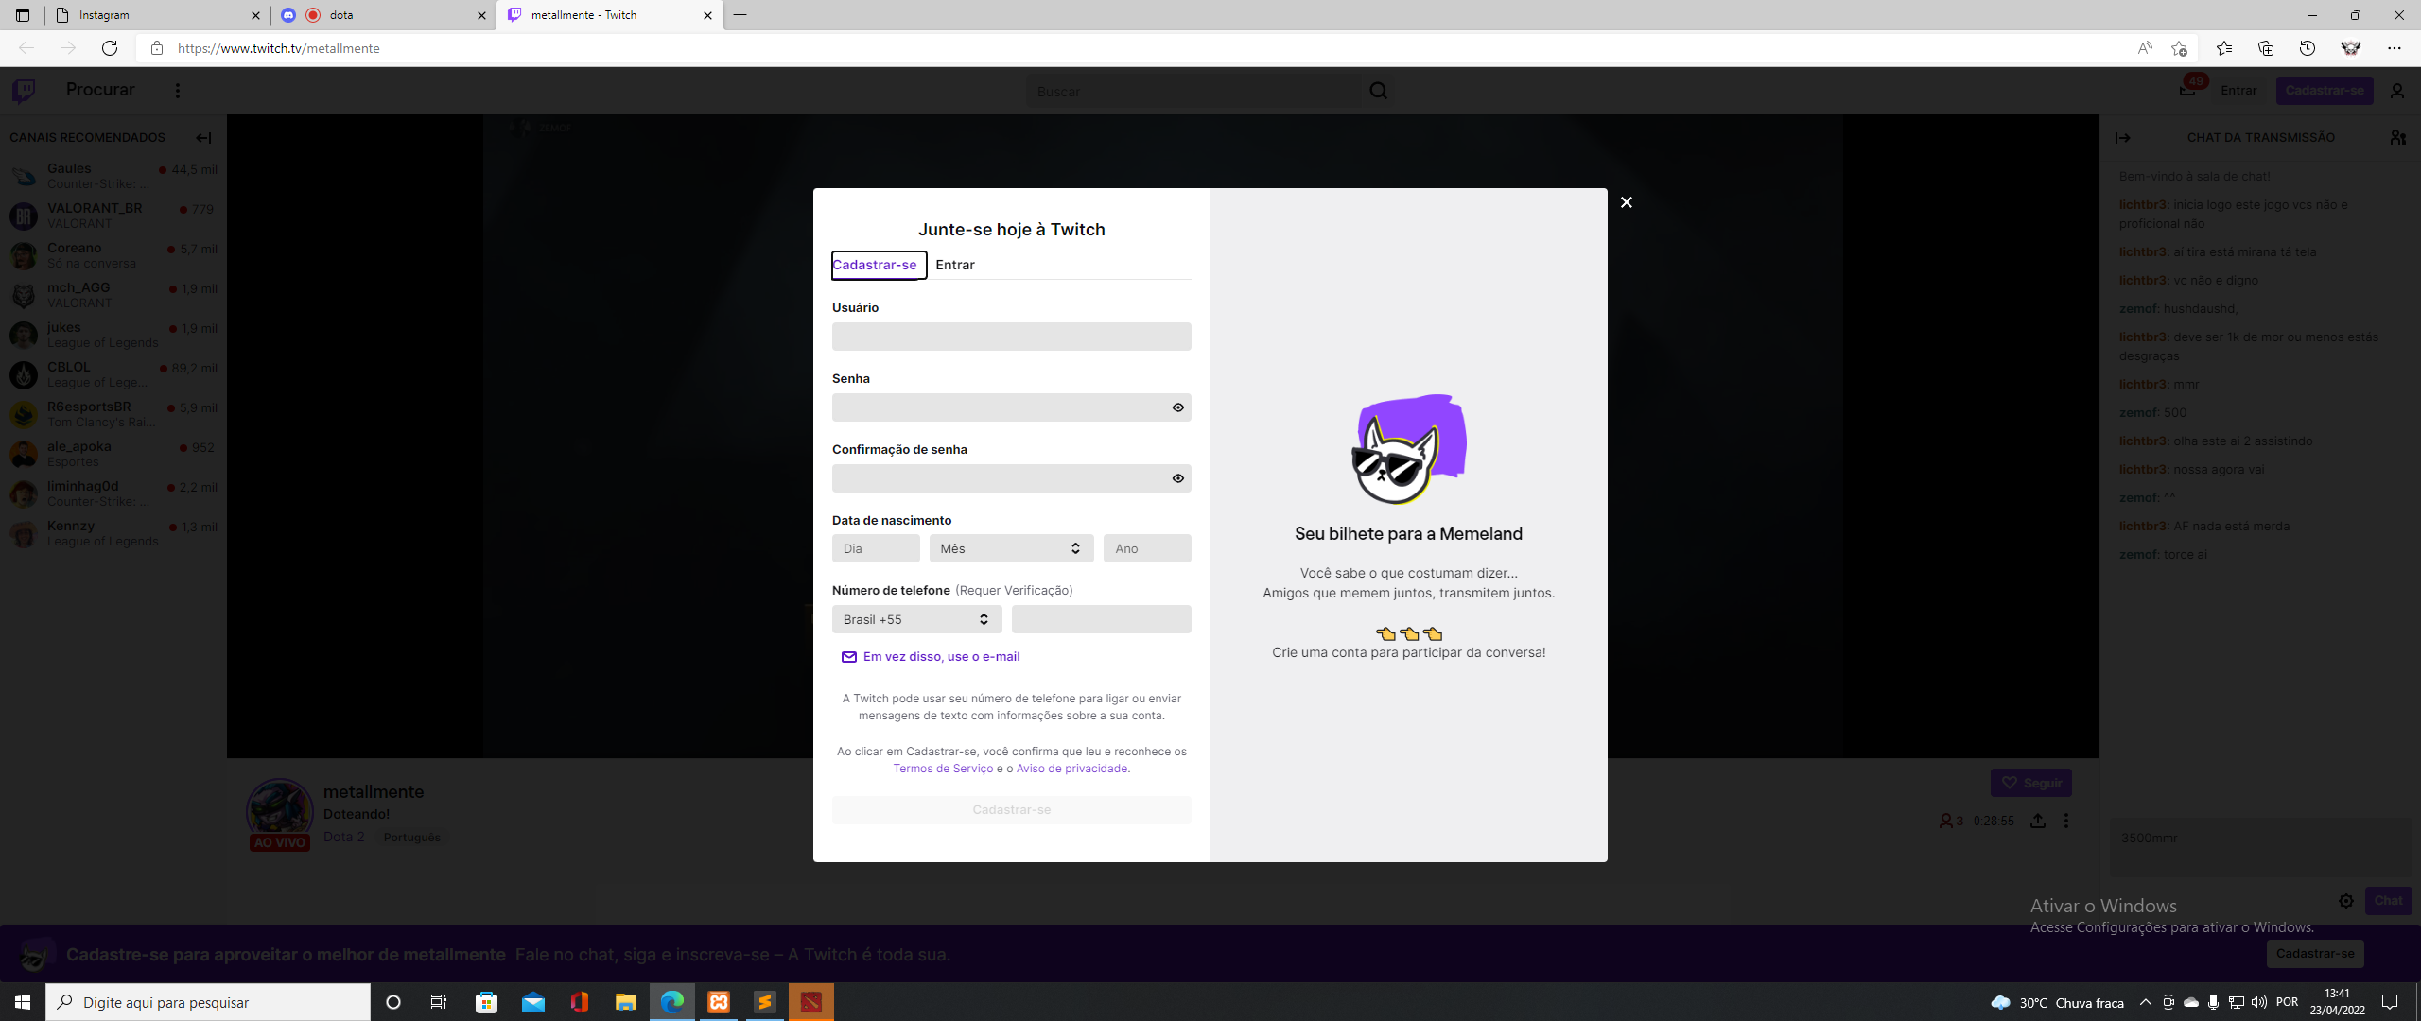Open the Read aloud icon in address bar
The image size is (2421, 1021).
click(x=2145, y=48)
